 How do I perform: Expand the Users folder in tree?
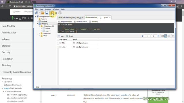click(x=39, y=36)
